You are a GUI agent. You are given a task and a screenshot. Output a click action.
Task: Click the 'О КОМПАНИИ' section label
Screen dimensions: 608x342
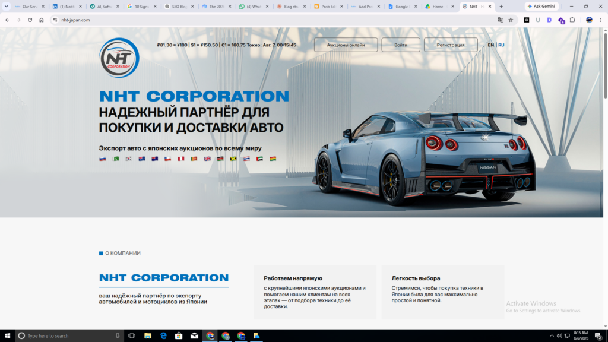[123, 253]
